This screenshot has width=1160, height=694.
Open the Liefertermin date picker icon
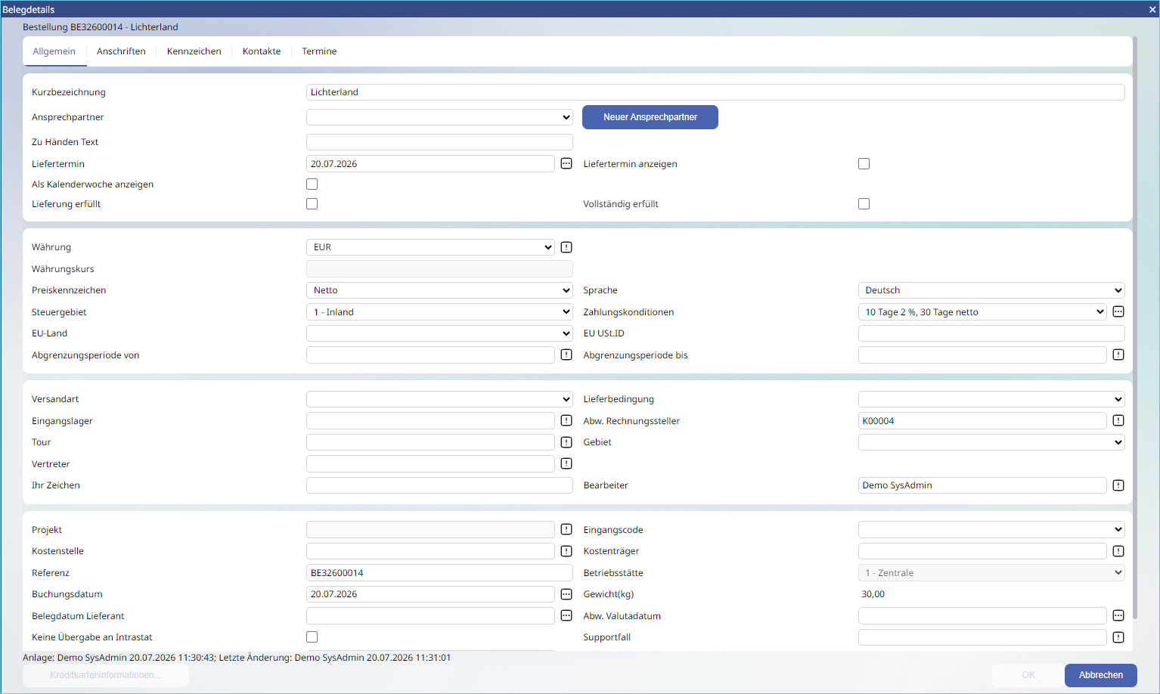click(566, 163)
